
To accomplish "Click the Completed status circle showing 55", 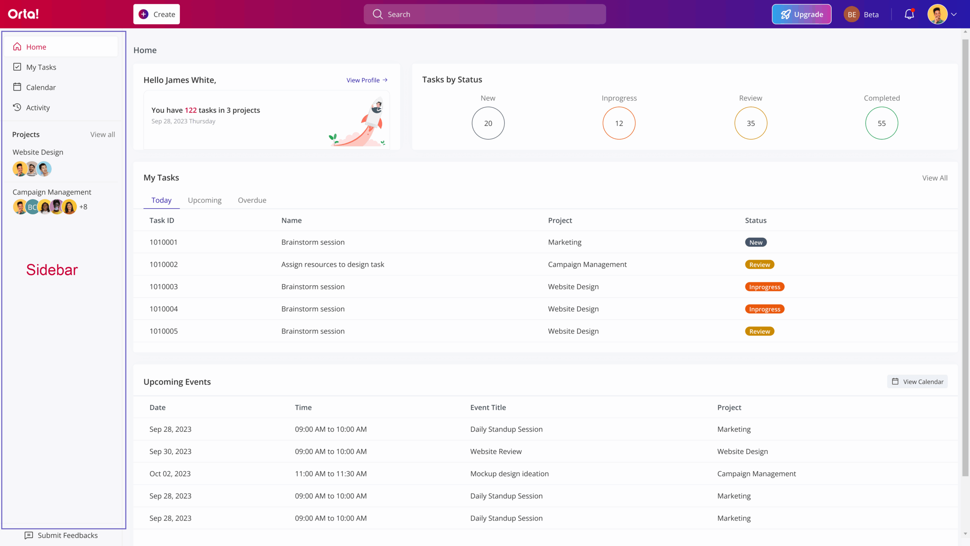I will point(881,123).
